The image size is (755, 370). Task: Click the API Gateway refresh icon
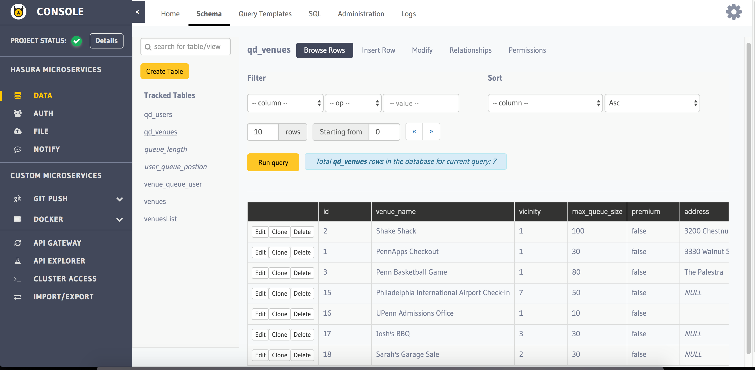pos(18,243)
